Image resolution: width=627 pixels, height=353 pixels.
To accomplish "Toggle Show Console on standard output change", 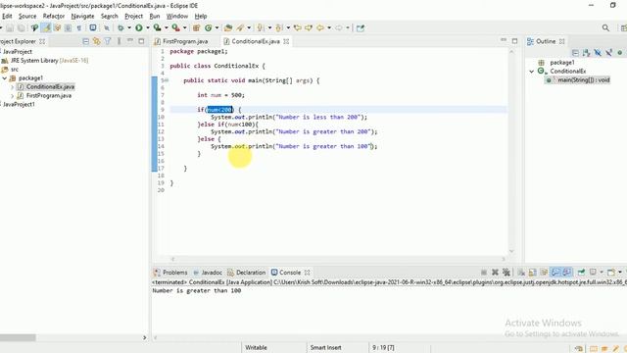I will click(555, 273).
